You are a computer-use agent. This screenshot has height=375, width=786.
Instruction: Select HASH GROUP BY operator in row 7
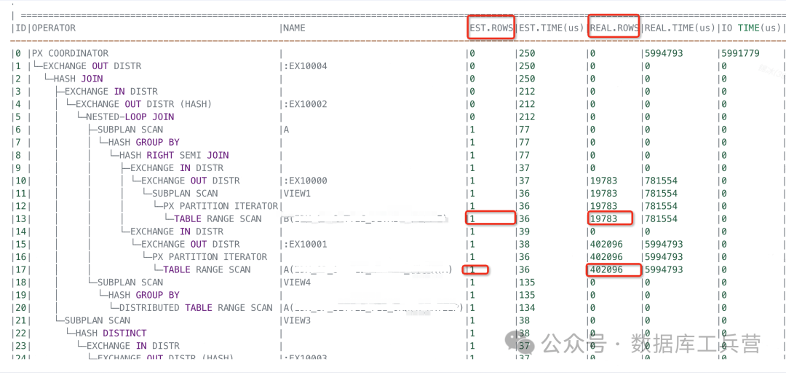144,143
